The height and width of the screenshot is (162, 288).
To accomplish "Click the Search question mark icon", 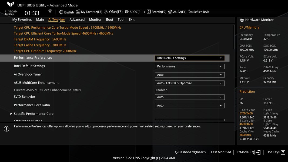I will (149, 12).
